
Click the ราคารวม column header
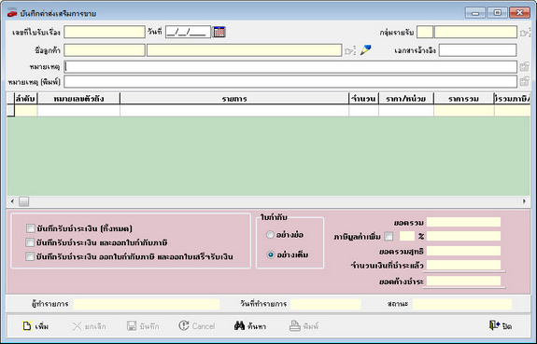point(464,99)
